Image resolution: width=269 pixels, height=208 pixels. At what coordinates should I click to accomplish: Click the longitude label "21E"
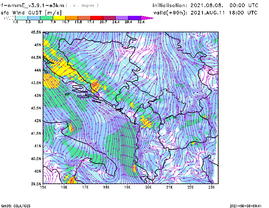169,187
